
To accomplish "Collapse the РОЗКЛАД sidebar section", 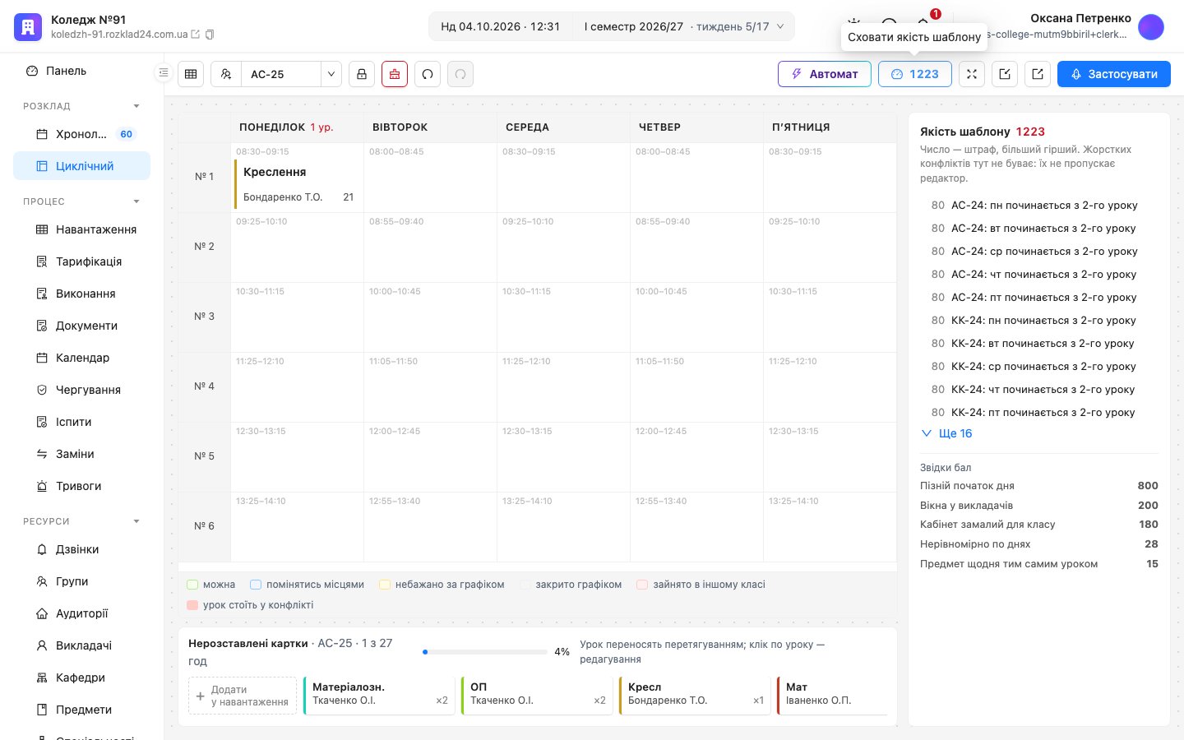I will coord(136,106).
